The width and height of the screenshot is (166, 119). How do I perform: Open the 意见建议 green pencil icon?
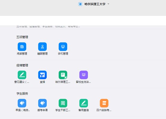point(22,75)
